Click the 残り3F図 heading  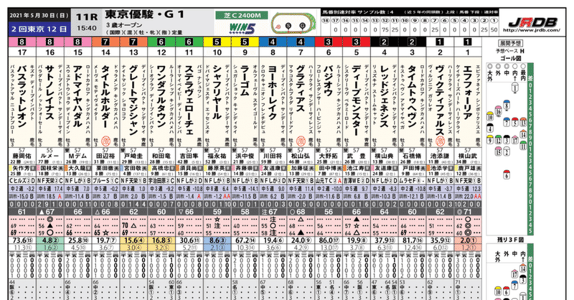(x=510, y=240)
